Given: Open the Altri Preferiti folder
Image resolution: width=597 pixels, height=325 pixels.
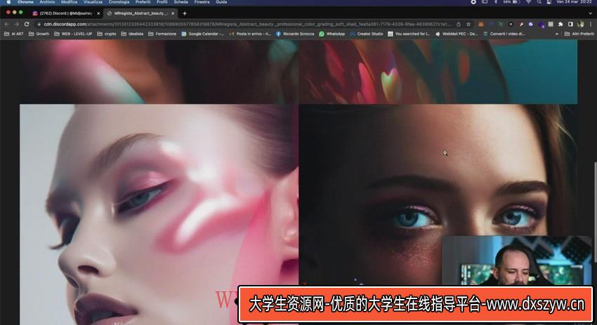Looking at the screenshot, I should pyautogui.click(x=579, y=34).
